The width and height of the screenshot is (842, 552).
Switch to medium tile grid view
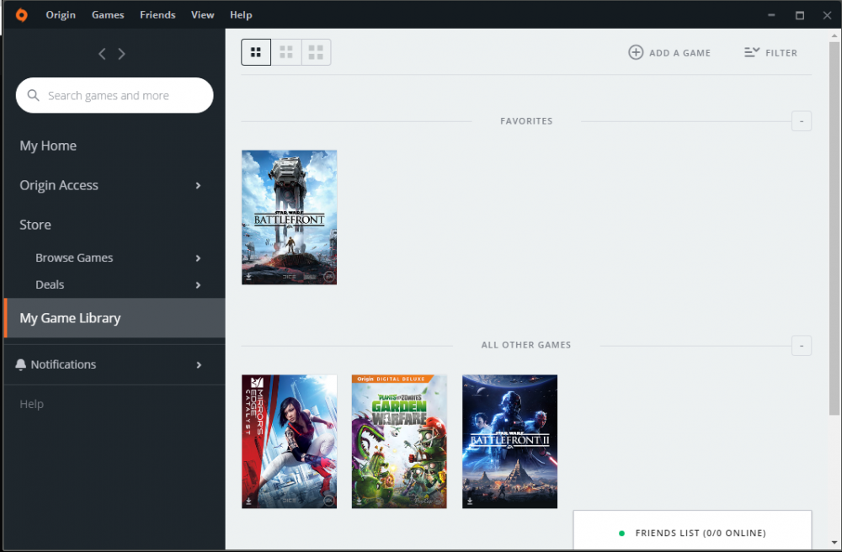(286, 52)
